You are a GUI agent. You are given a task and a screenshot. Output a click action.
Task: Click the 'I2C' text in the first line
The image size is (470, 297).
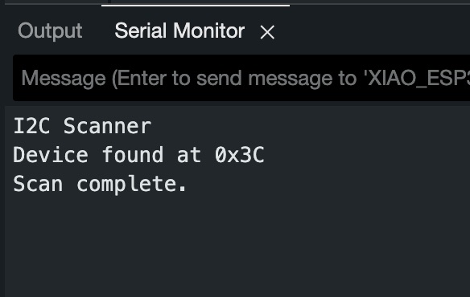tap(31, 126)
